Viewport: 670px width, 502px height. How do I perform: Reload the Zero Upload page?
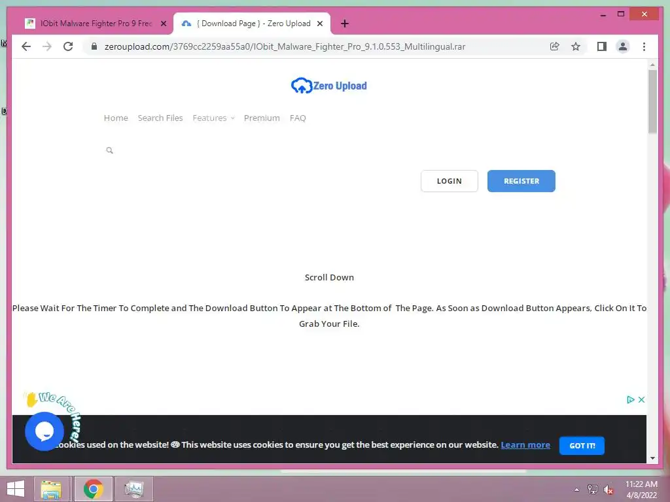68,46
